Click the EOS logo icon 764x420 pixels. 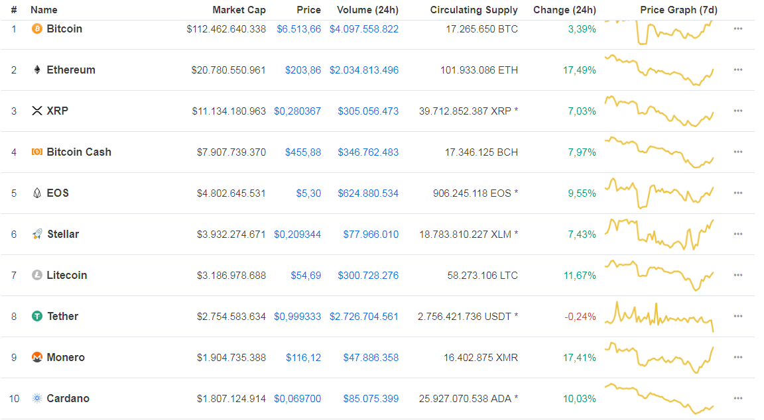coord(37,193)
